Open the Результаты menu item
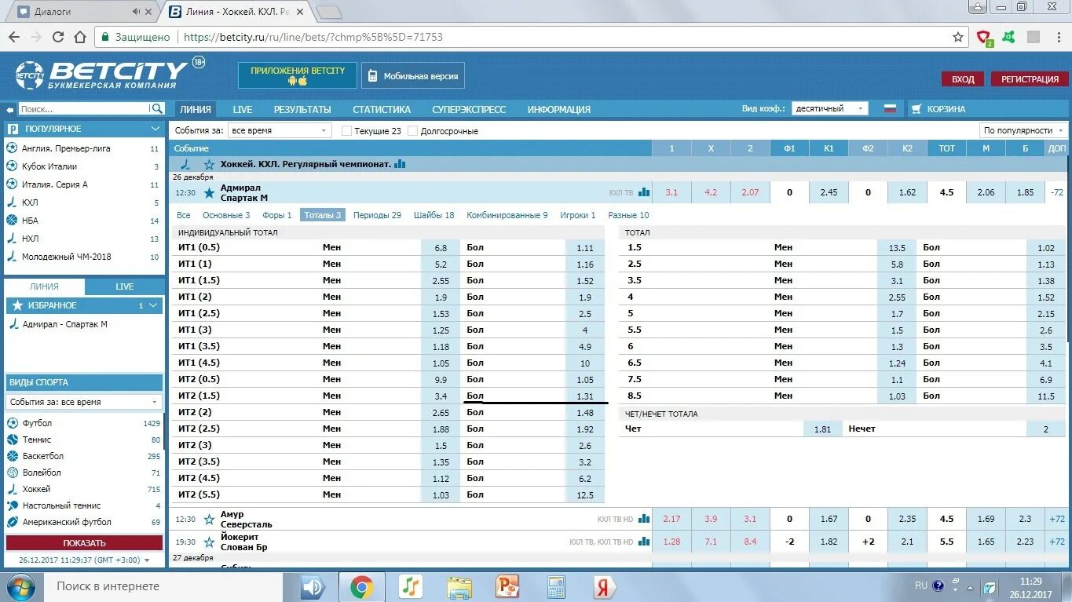The image size is (1072, 602). (302, 110)
